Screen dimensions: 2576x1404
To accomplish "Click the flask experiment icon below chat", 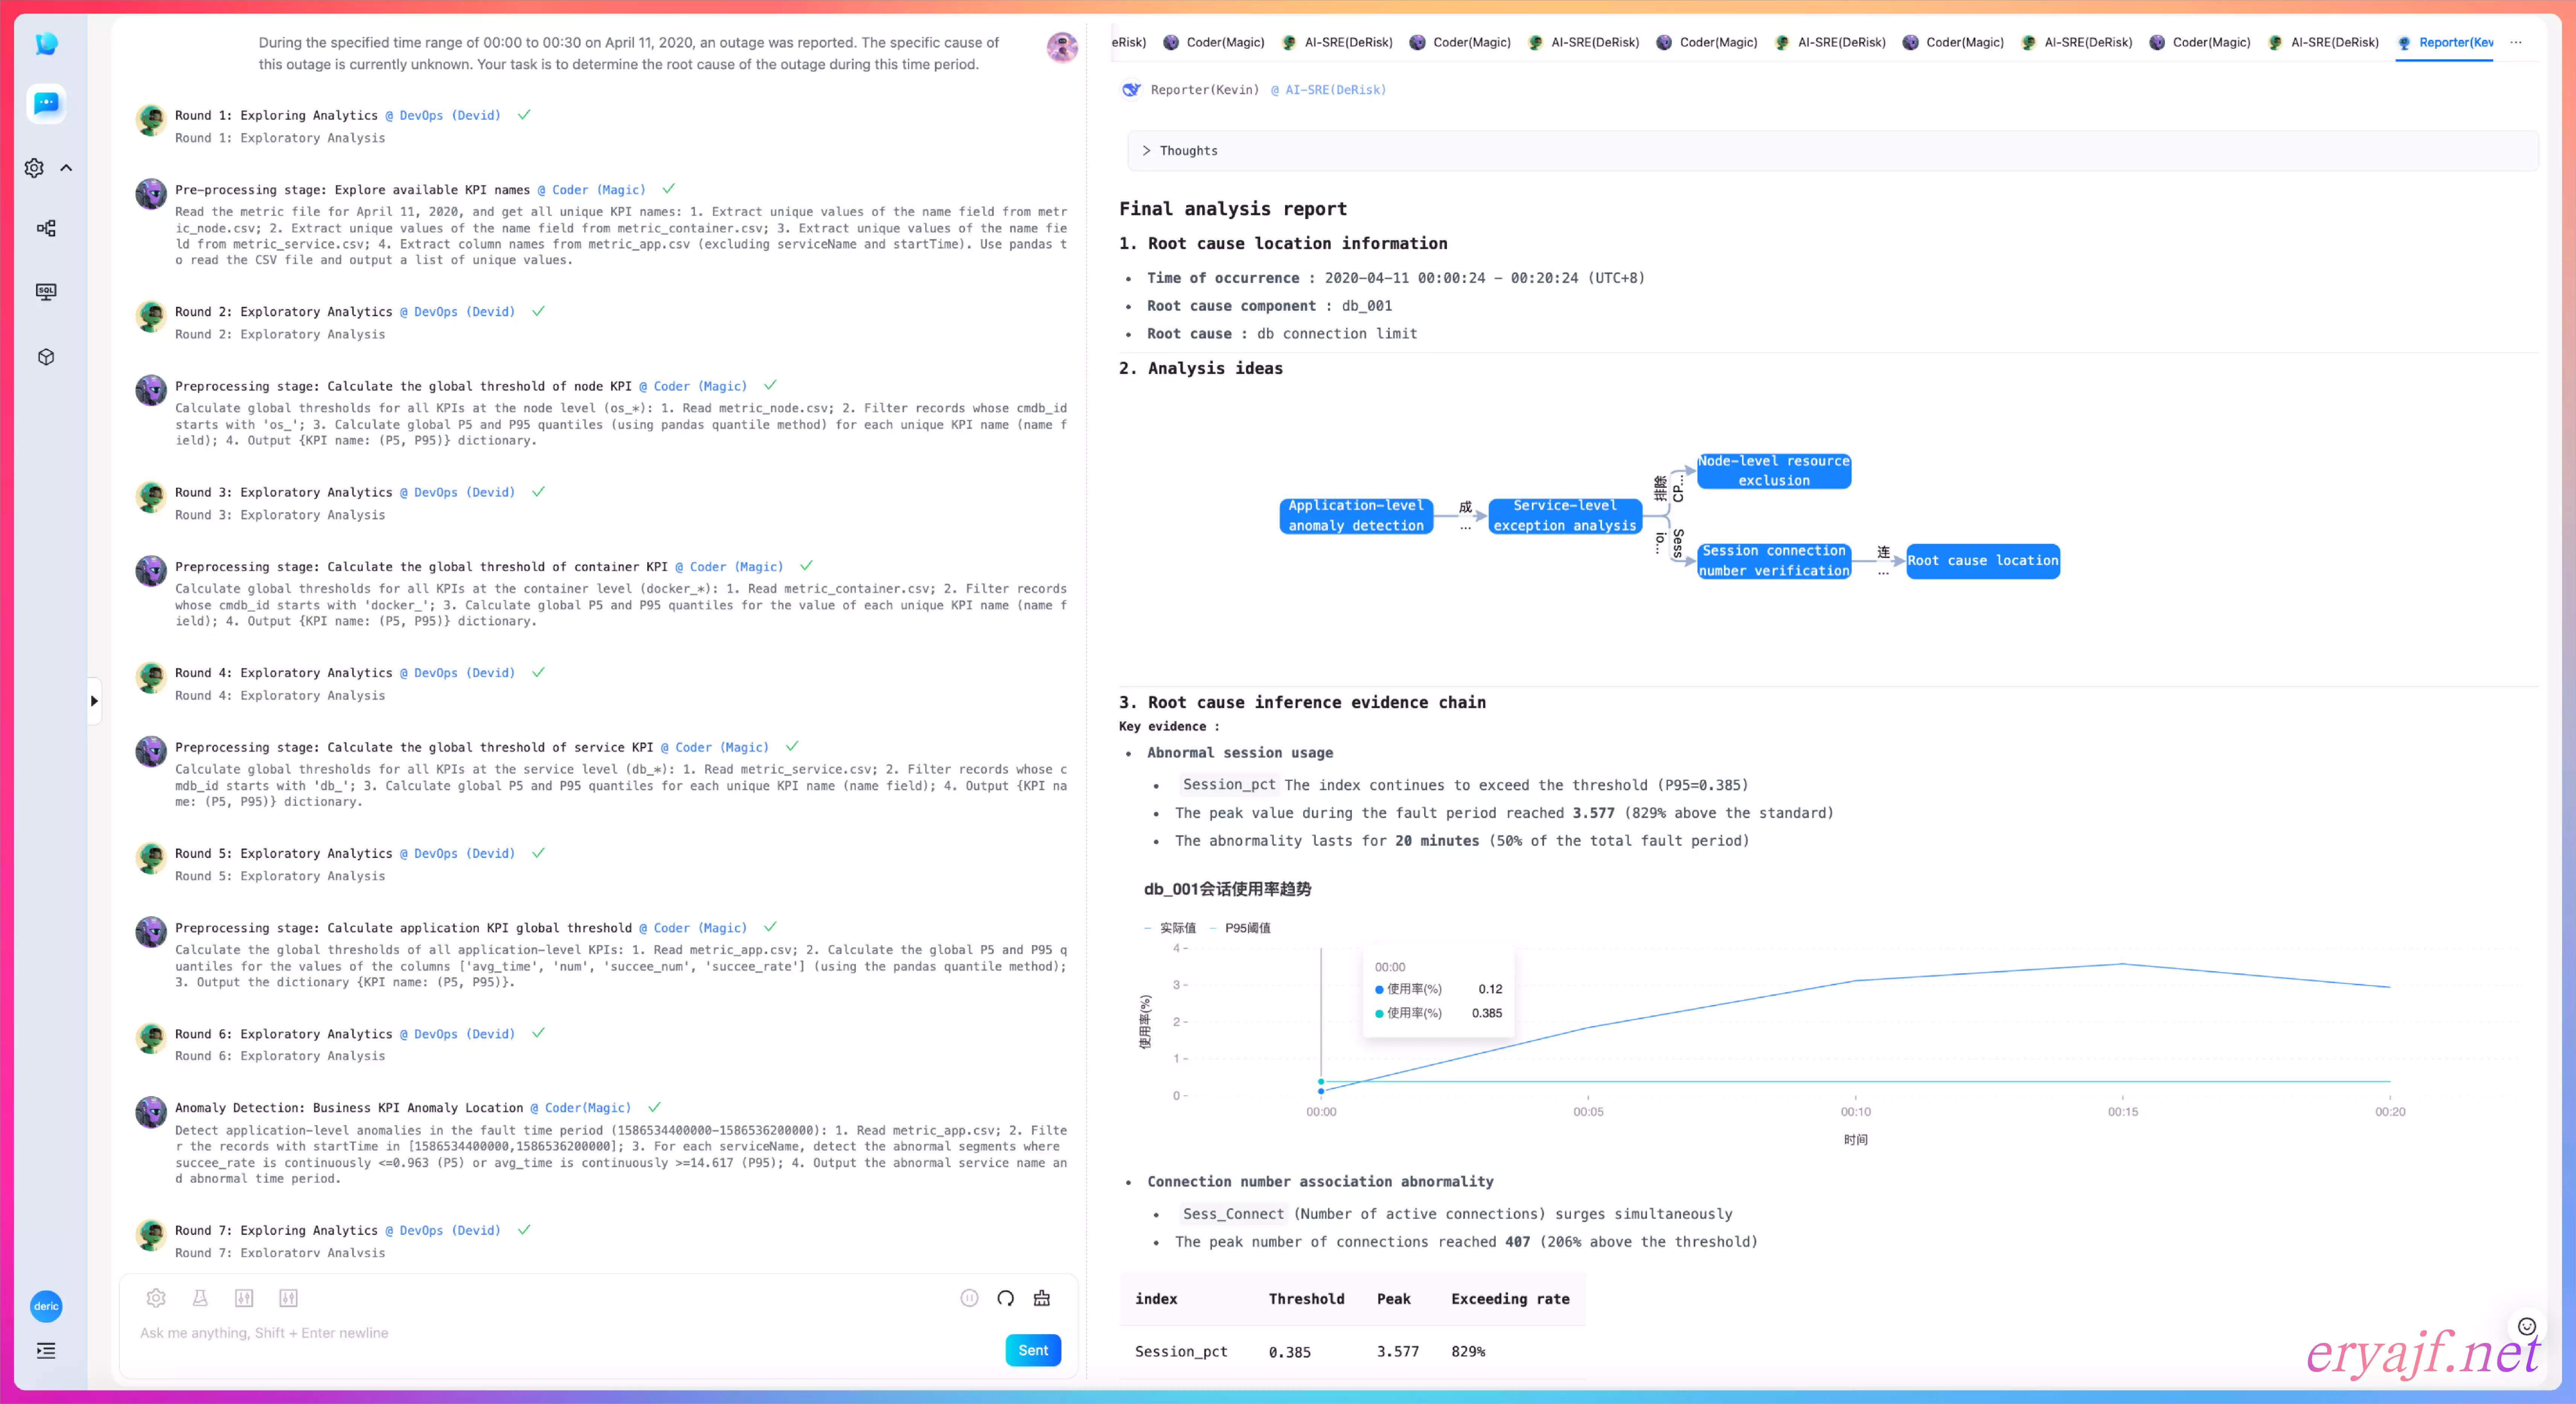I will (200, 1297).
